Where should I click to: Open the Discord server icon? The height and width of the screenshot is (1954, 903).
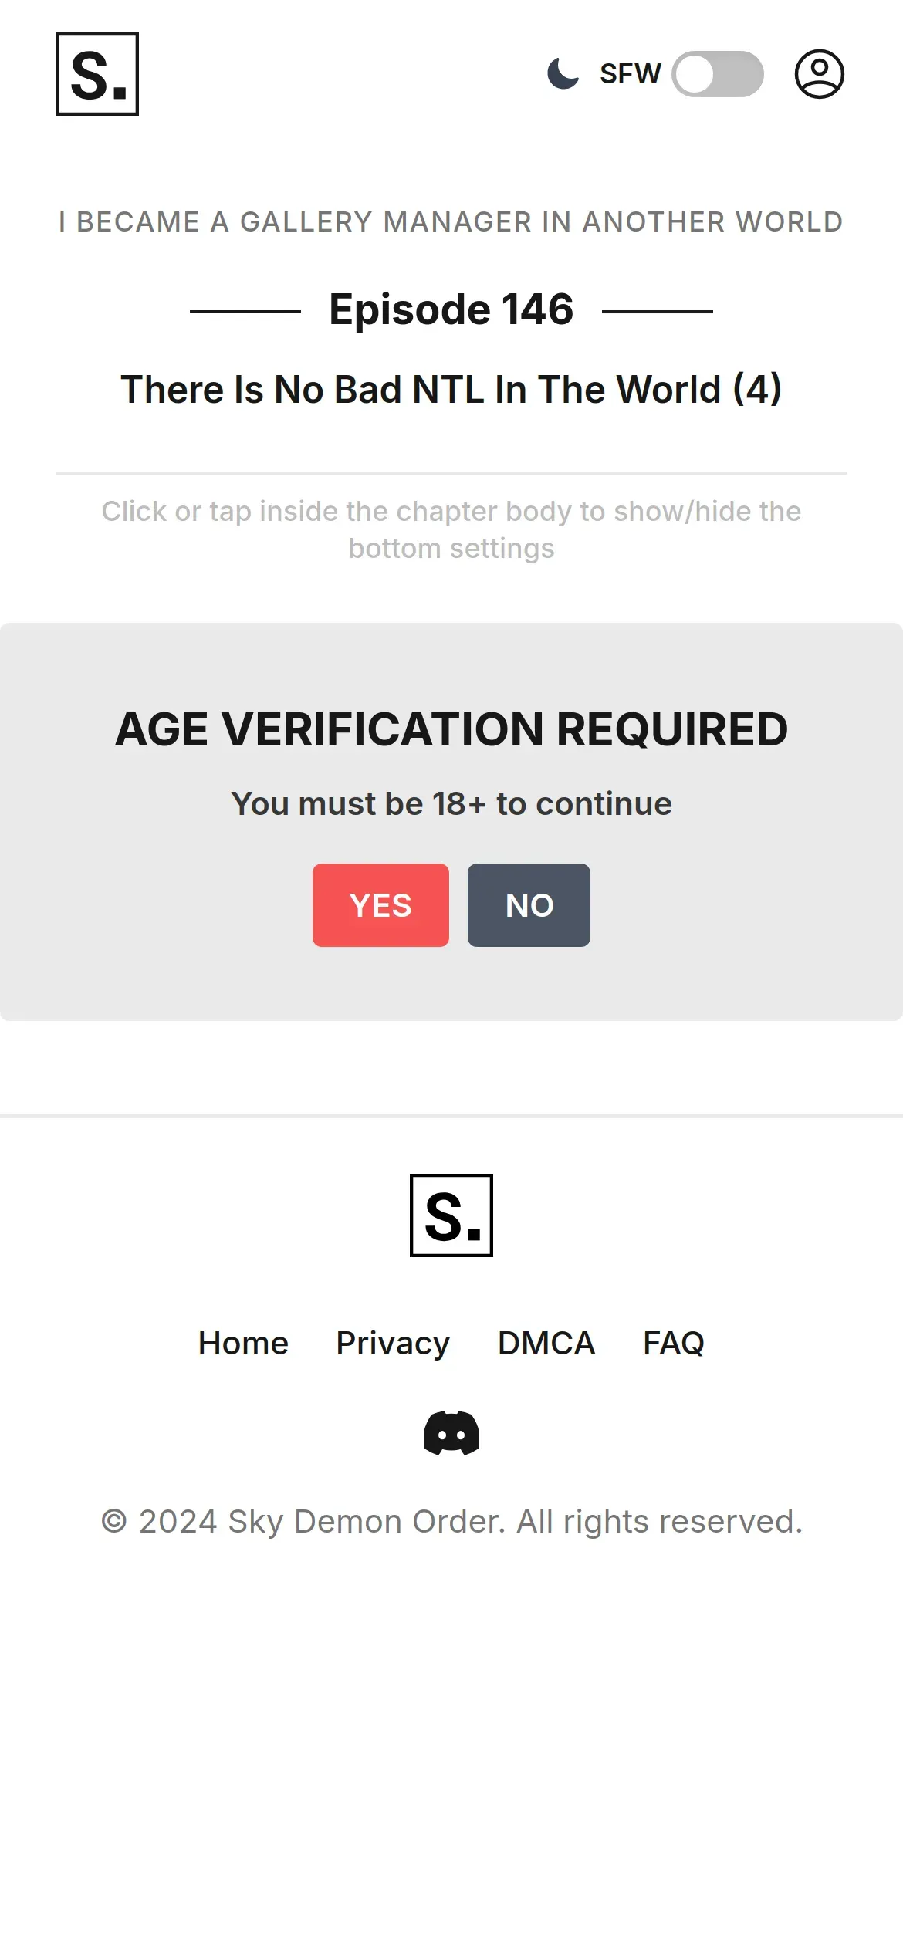(x=451, y=1433)
